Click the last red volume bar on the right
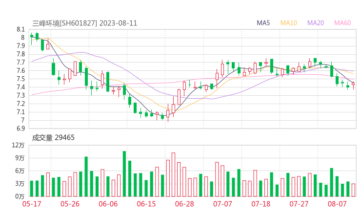The height and width of the screenshot is (215, 361). pos(353,190)
